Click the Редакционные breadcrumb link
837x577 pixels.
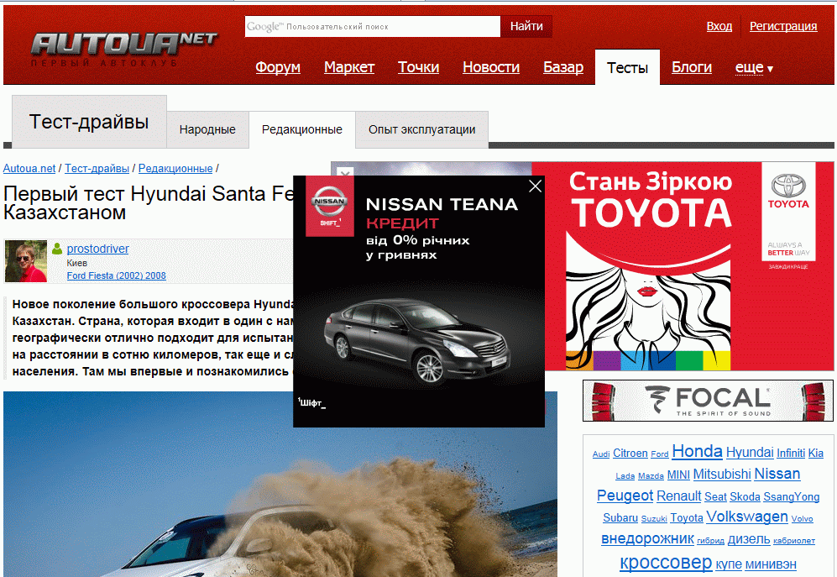click(175, 168)
